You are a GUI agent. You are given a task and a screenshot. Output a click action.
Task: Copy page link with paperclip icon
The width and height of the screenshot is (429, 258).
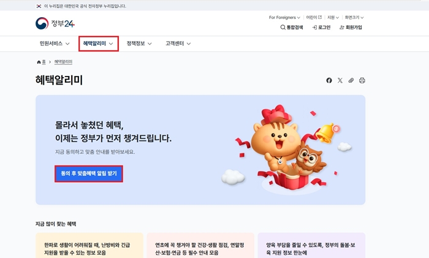[351, 80]
